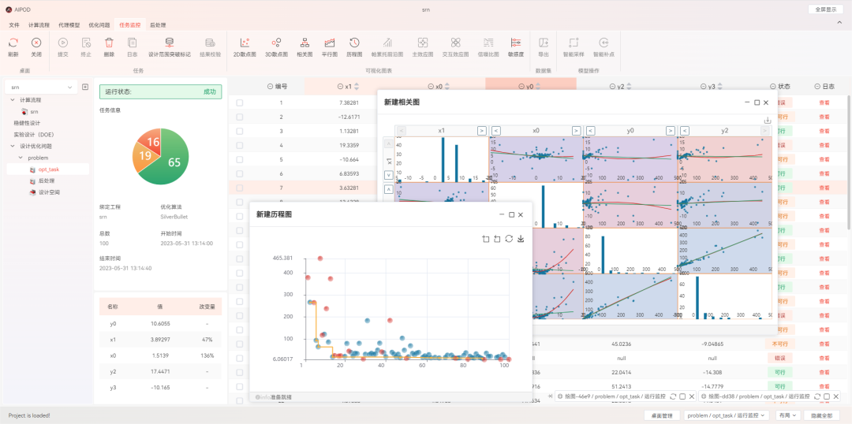Check the box for row 6
852x424 pixels.
pyautogui.click(x=239, y=173)
